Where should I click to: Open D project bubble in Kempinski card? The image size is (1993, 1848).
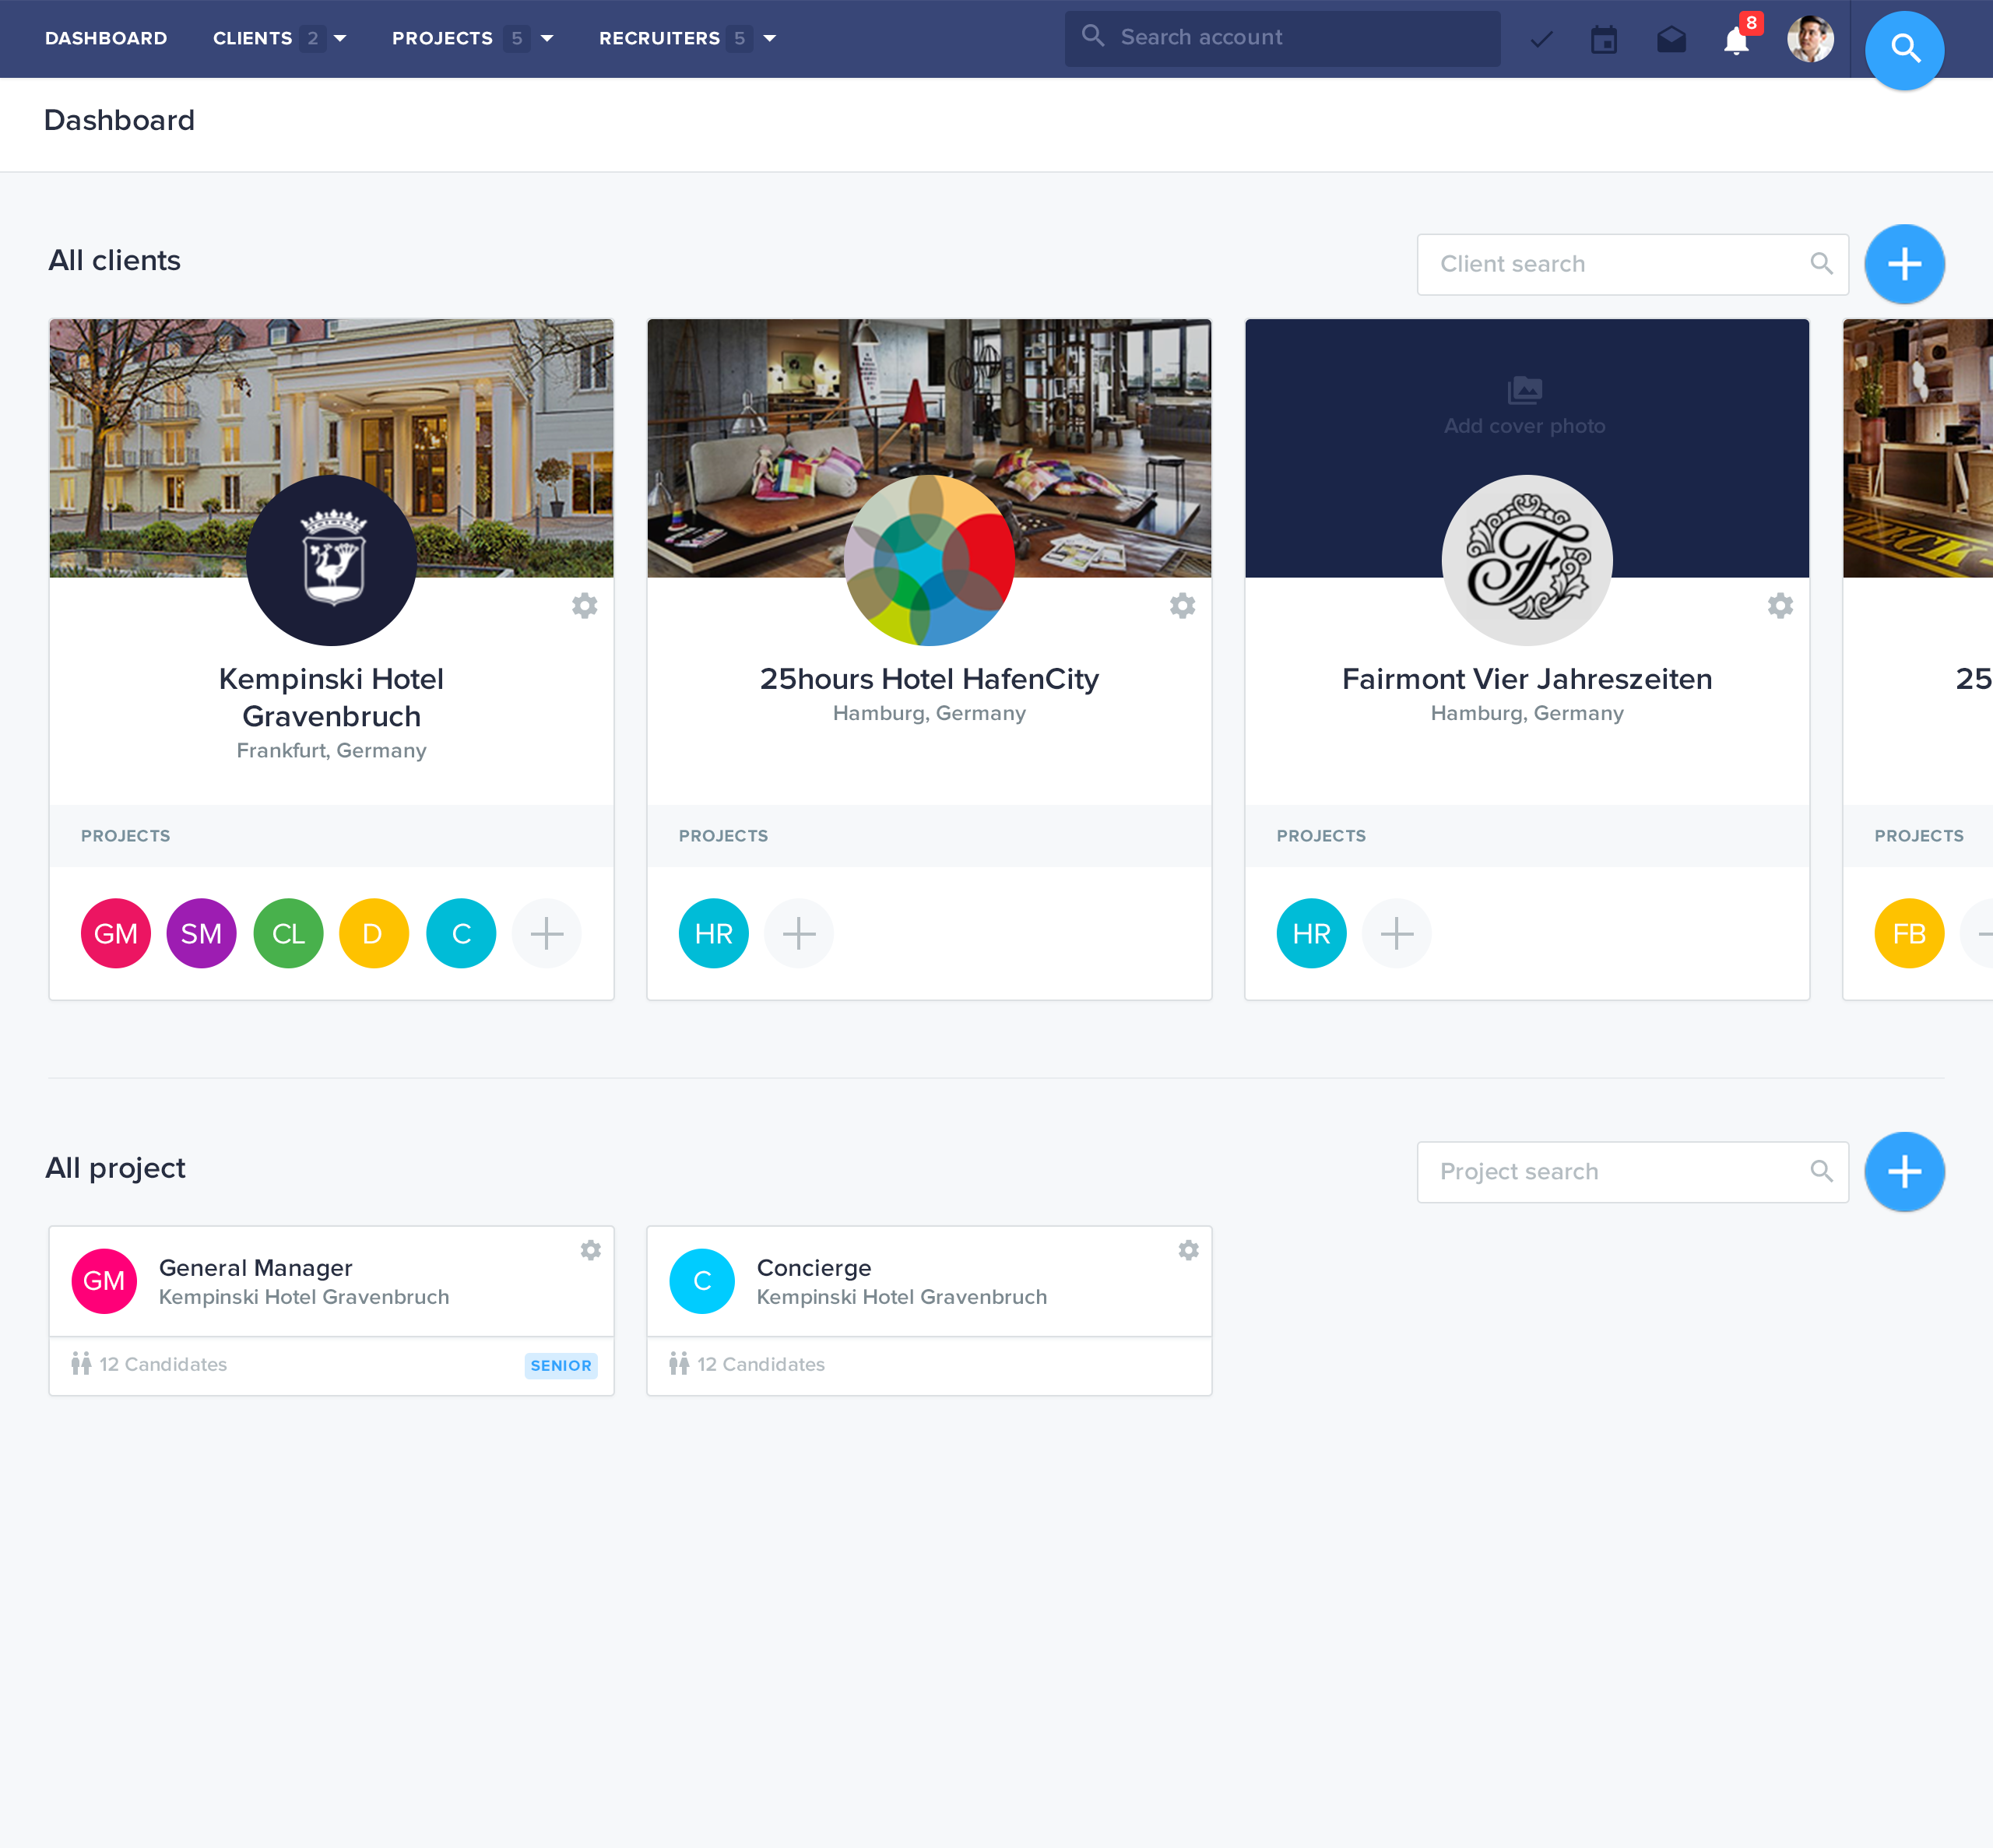click(374, 934)
